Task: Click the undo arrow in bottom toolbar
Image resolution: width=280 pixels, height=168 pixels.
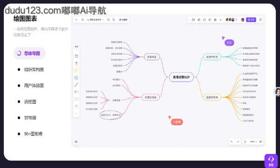Action: pos(231,141)
